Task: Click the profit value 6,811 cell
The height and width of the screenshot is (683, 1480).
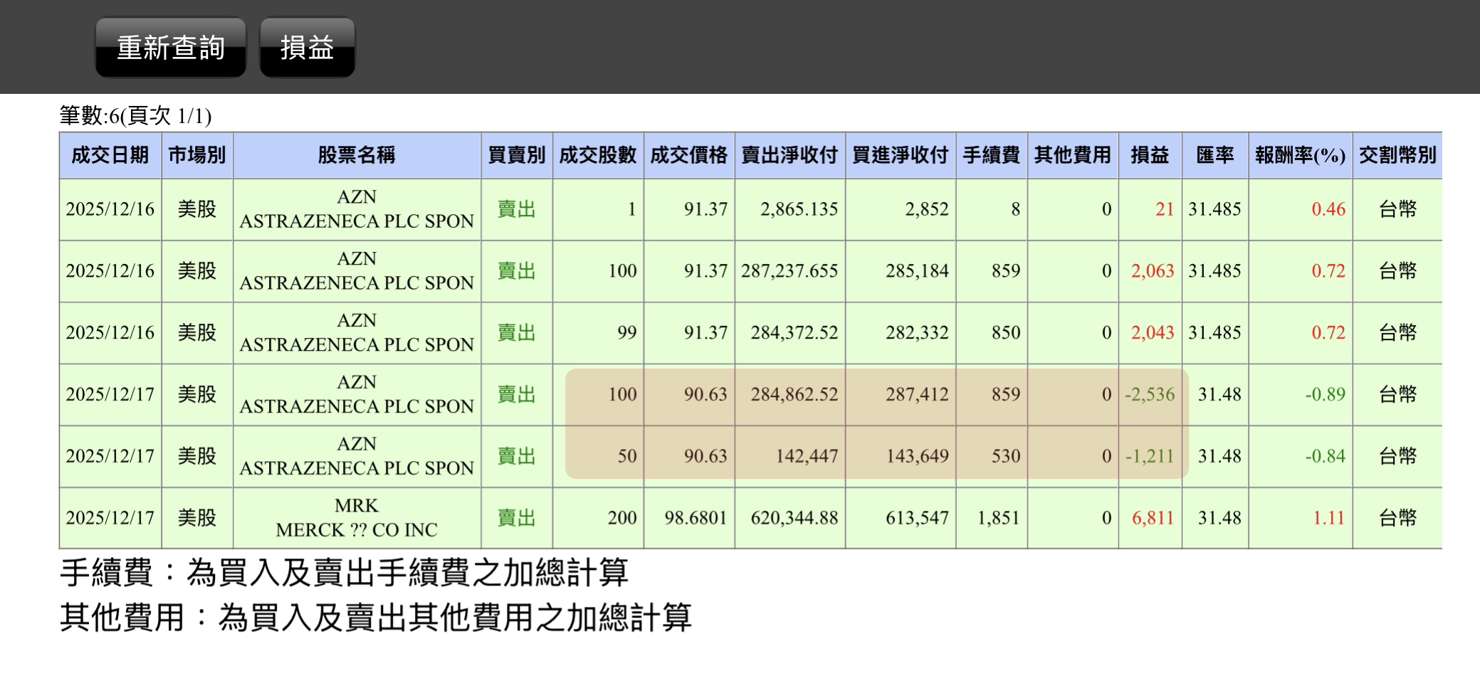Action: [1151, 517]
